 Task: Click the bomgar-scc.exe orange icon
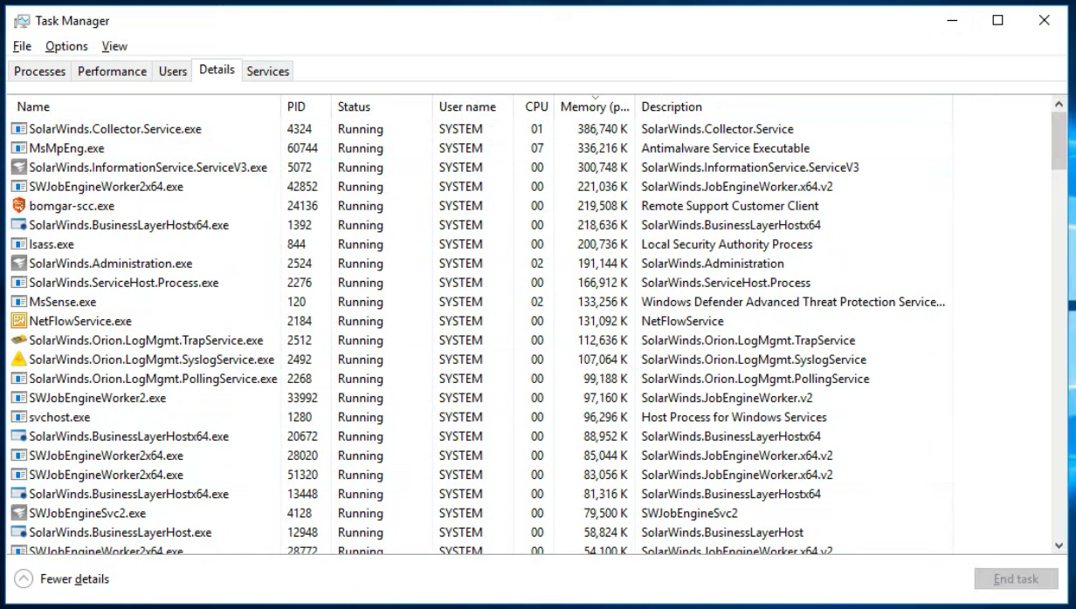pos(19,206)
